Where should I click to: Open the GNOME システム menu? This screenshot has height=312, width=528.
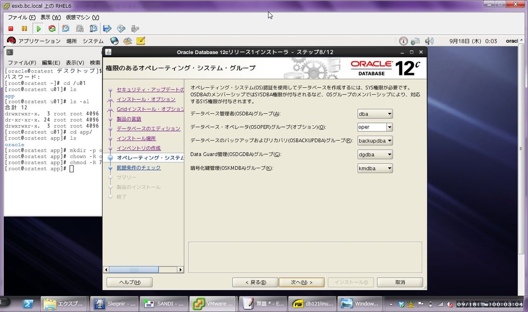[x=93, y=41]
